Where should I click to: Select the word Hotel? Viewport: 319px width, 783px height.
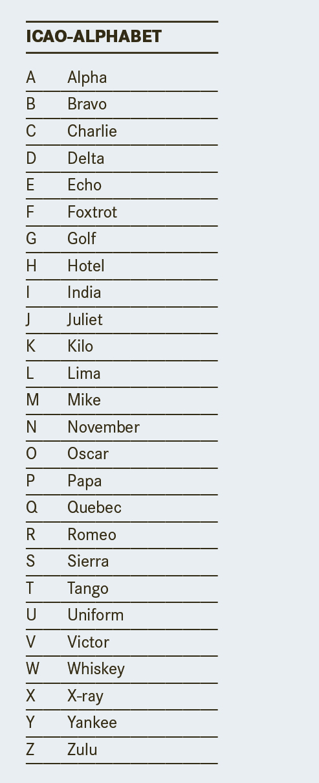pyautogui.click(x=86, y=266)
